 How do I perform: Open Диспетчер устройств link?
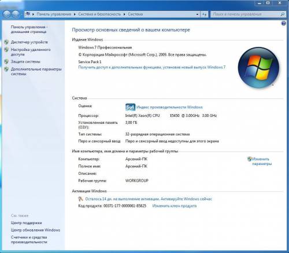tap(29, 42)
